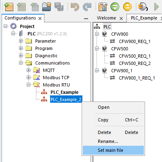
Task: Collapse the CFW500 device node
Action: click(97, 48)
